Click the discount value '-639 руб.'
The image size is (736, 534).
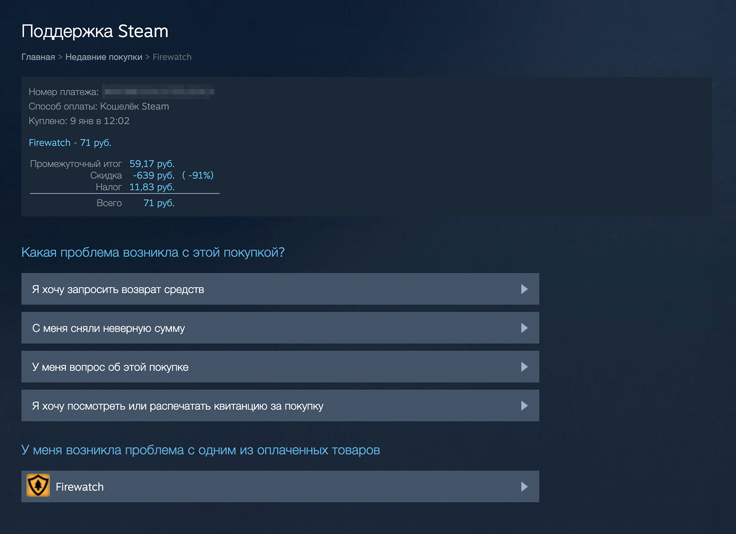click(154, 175)
